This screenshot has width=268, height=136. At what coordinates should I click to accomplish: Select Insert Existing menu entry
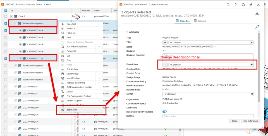pos(81,78)
